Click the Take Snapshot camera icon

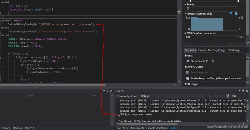(188, 72)
